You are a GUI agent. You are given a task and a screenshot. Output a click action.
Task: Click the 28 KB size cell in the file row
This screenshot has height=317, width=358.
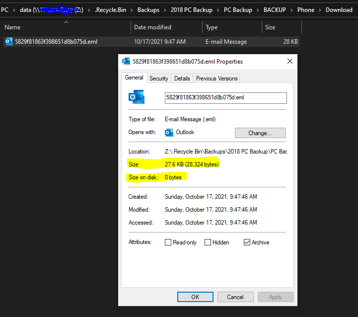click(x=290, y=42)
